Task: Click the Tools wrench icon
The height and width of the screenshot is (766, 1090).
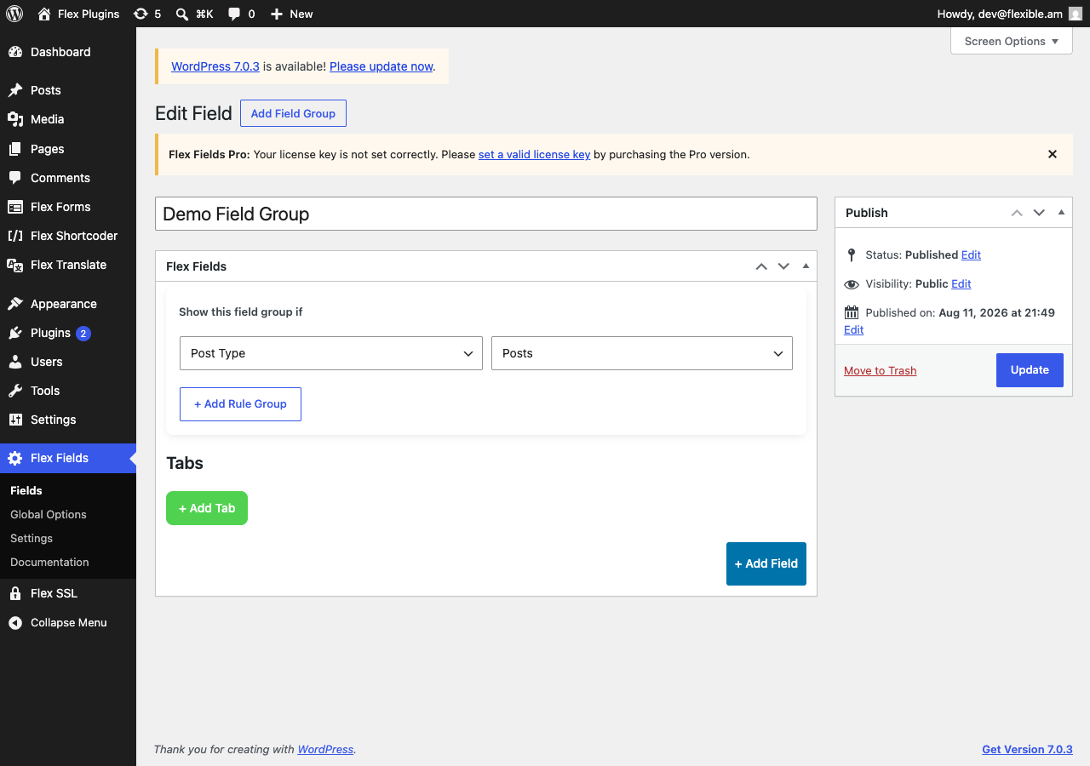Action: click(15, 391)
